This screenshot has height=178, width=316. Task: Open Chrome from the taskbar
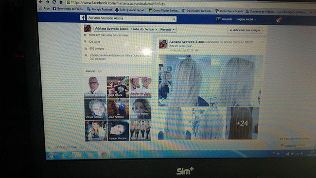pyautogui.click(x=104, y=155)
